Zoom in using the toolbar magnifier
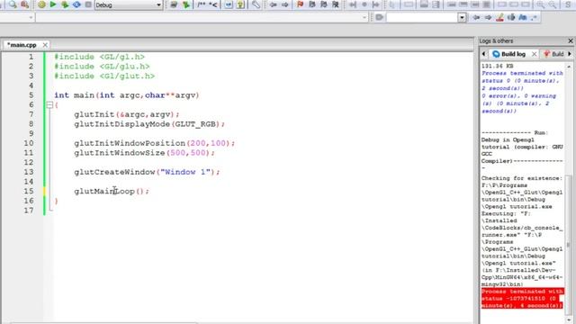The height and width of the screenshot is (324, 576). point(541,4)
